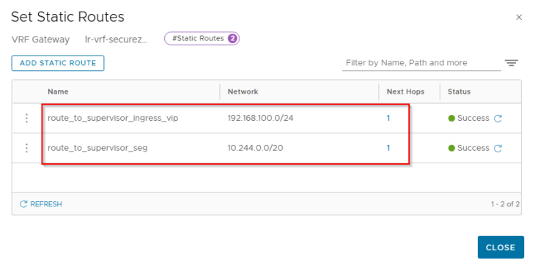Click the REFRESH link below the table
This screenshot has width=535, height=265.
click(x=41, y=204)
